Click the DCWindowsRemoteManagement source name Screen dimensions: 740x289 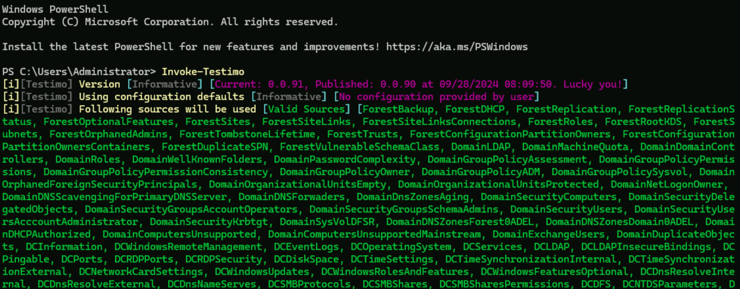coord(188,247)
